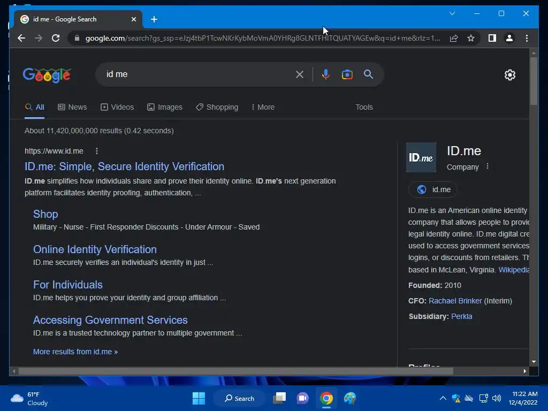Submit search with the magnifier icon
Screen dimensions: 548x411
[368, 74]
